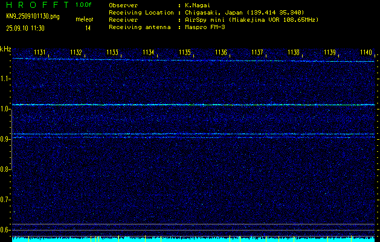
Task: Click the gray horizontal line at 0.6 kHz
Action: (193, 230)
